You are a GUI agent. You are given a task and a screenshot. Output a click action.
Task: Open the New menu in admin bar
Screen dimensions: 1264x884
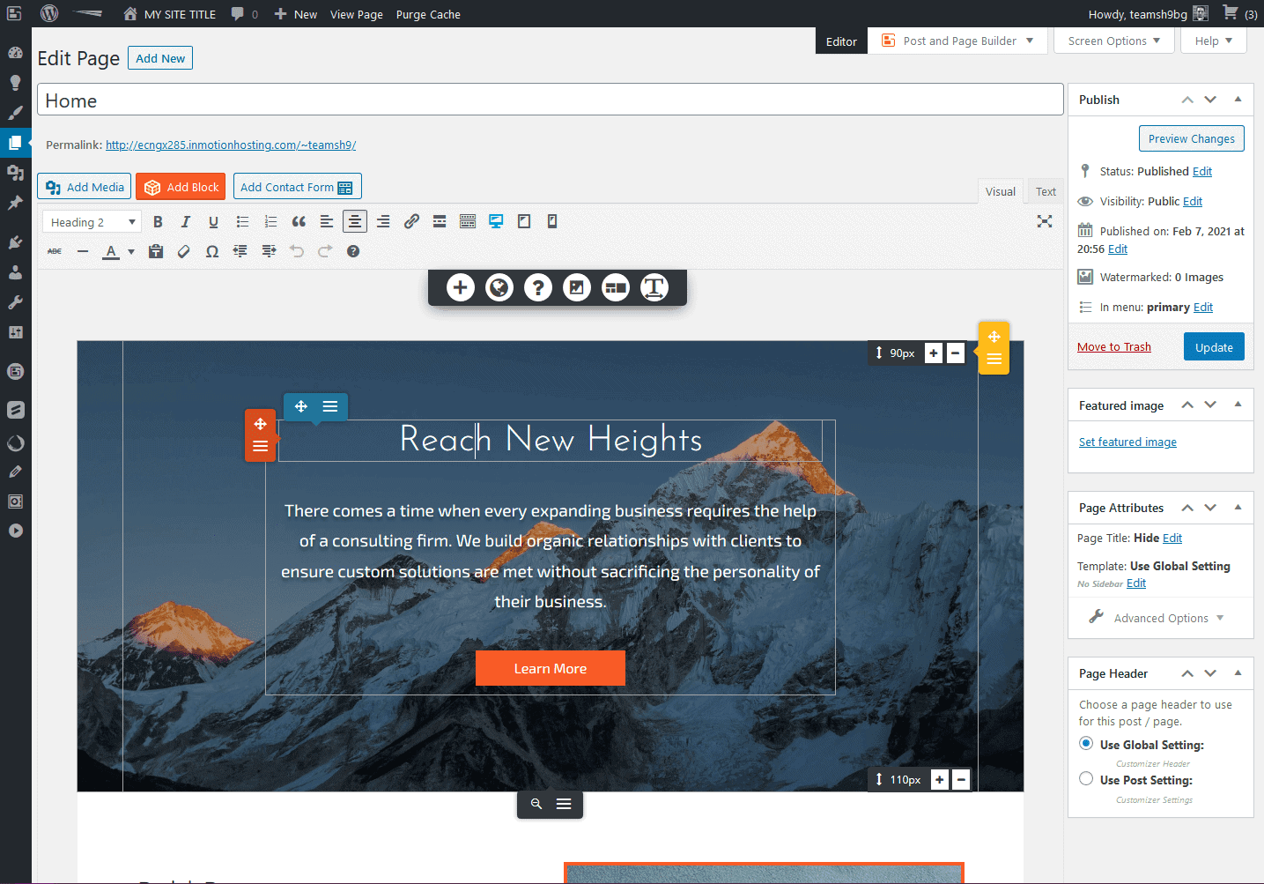(x=296, y=14)
